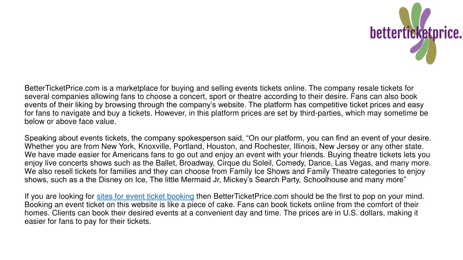Click "New York" in the spokesperson quote
The height and width of the screenshot is (260, 463).
[x=118, y=147]
